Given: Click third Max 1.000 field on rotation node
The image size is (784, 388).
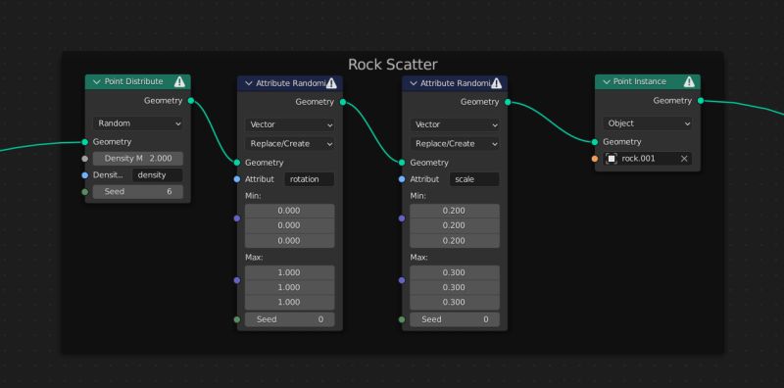Looking at the screenshot, I should tap(289, 303).
